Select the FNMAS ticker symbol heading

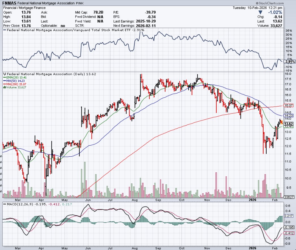10,3
